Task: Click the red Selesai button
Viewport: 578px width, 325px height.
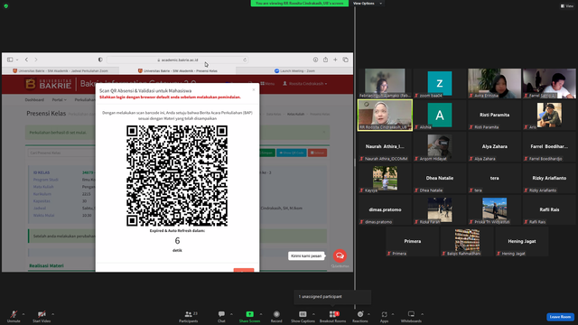Action: click(317, 153)
